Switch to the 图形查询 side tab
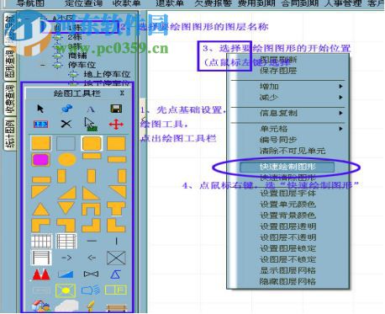Image resolution: width=385 pixels, height=314 pixels. (x=10, y=64)
